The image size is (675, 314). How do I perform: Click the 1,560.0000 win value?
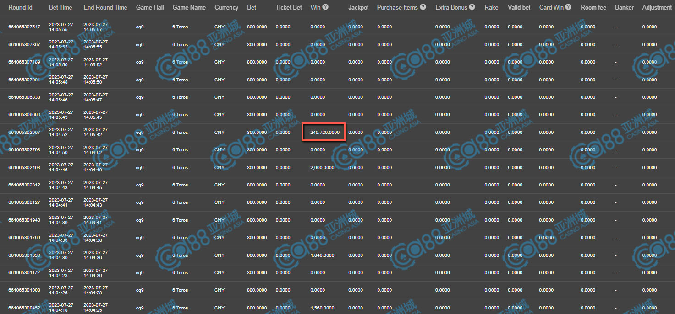(322, 308)
